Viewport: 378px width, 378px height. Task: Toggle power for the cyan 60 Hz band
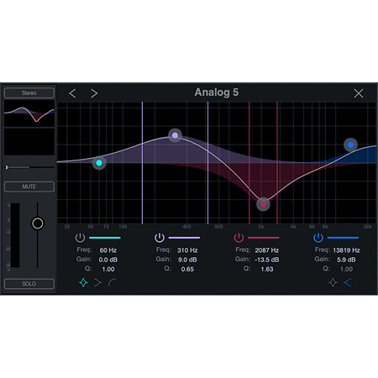click(80, 238)
